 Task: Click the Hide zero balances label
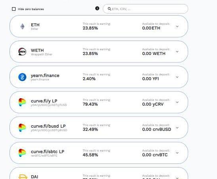[31, 9]
